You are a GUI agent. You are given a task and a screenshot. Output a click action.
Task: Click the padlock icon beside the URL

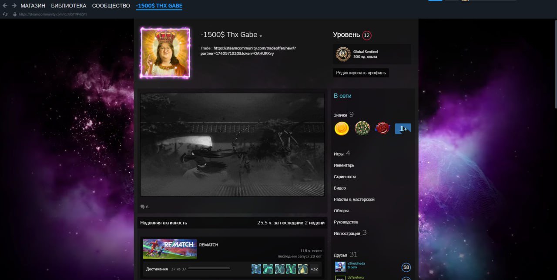coord(15,14)
